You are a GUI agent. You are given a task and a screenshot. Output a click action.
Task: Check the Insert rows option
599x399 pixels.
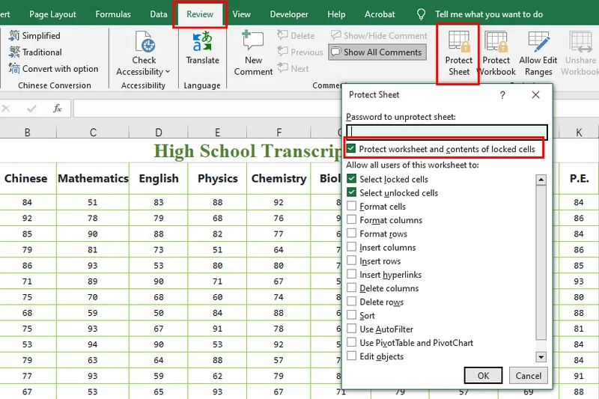[x=351, y=261]
